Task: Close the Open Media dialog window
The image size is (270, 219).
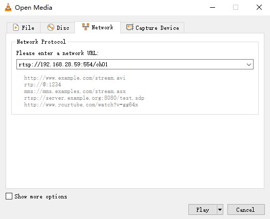Action: [259, 7]
